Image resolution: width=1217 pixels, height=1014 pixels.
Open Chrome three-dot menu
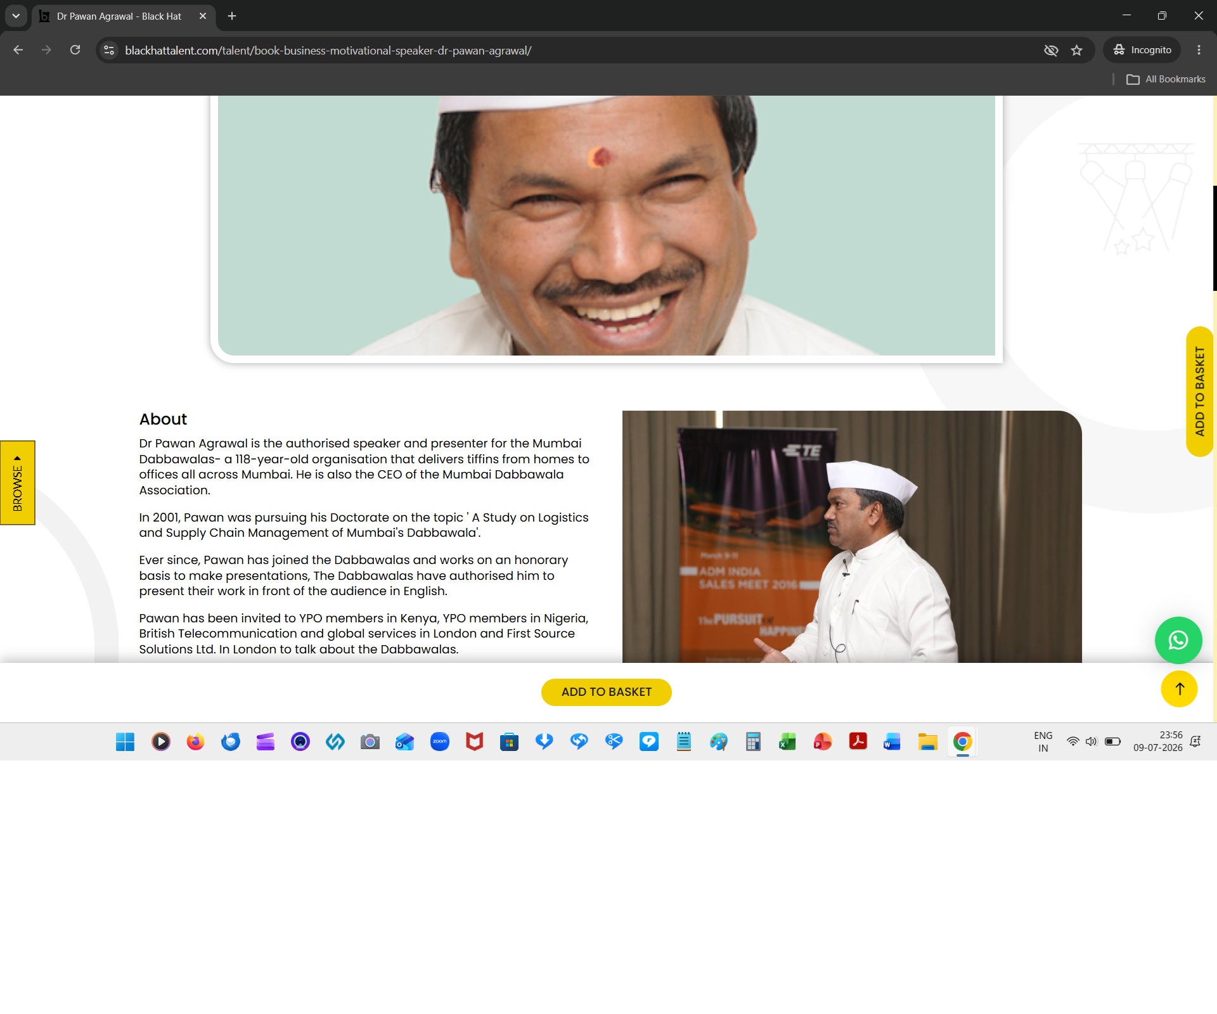(1199, 50)
